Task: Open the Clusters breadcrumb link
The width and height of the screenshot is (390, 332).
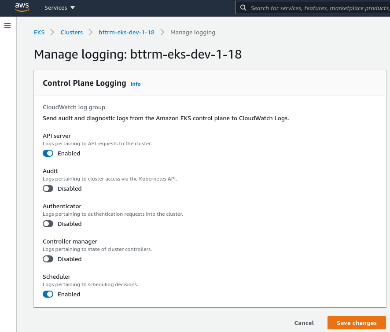Action: pos(71,32)
